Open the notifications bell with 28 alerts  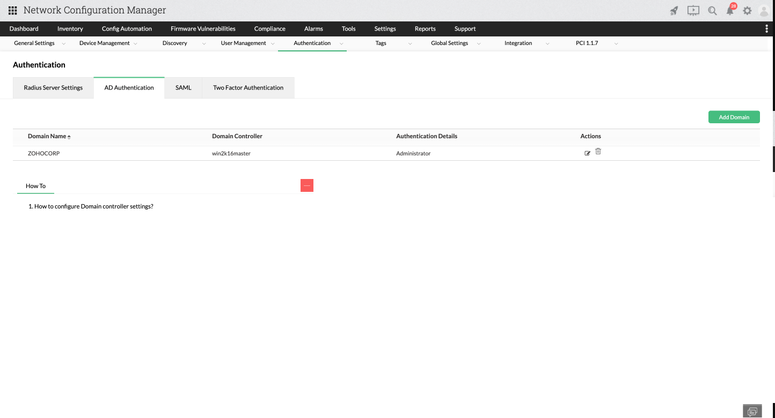730,10
